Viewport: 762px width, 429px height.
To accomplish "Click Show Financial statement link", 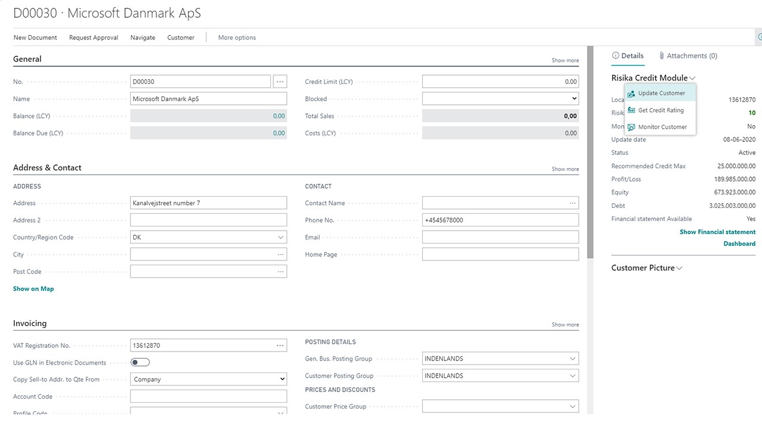I will tap(717, 232).
